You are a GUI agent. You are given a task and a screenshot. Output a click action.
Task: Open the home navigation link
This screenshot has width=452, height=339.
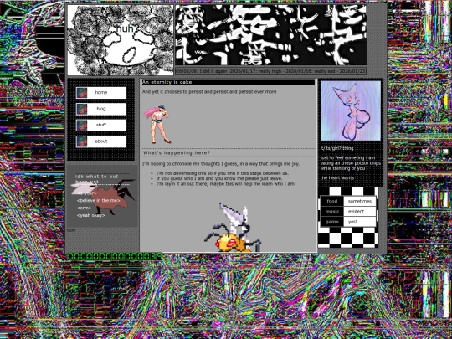click(x=101, y=93)
